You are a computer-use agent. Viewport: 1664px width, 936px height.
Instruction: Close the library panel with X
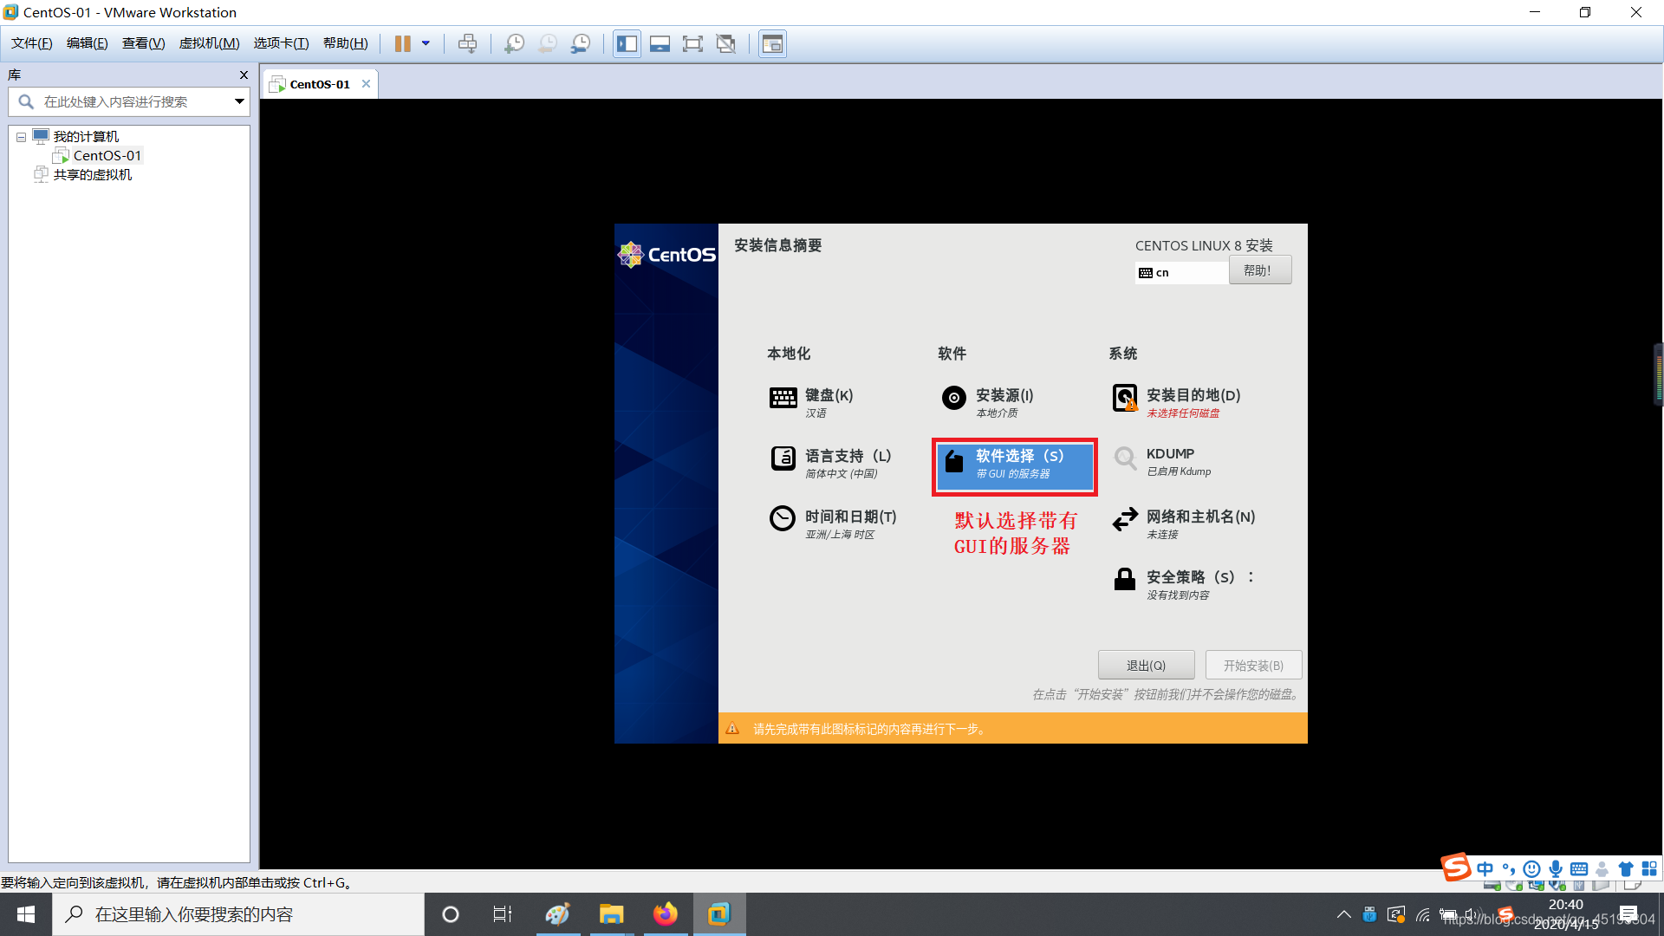click(244, 75)
